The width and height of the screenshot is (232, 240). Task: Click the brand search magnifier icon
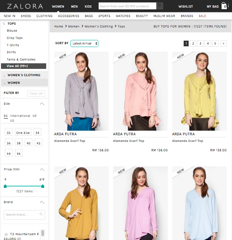coord(41,214)
